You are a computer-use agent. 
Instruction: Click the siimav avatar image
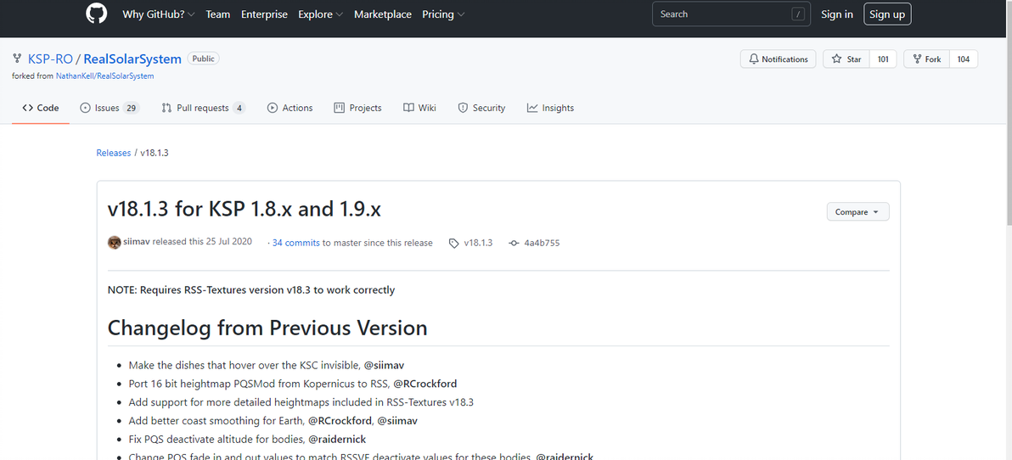tap(115, 243)
